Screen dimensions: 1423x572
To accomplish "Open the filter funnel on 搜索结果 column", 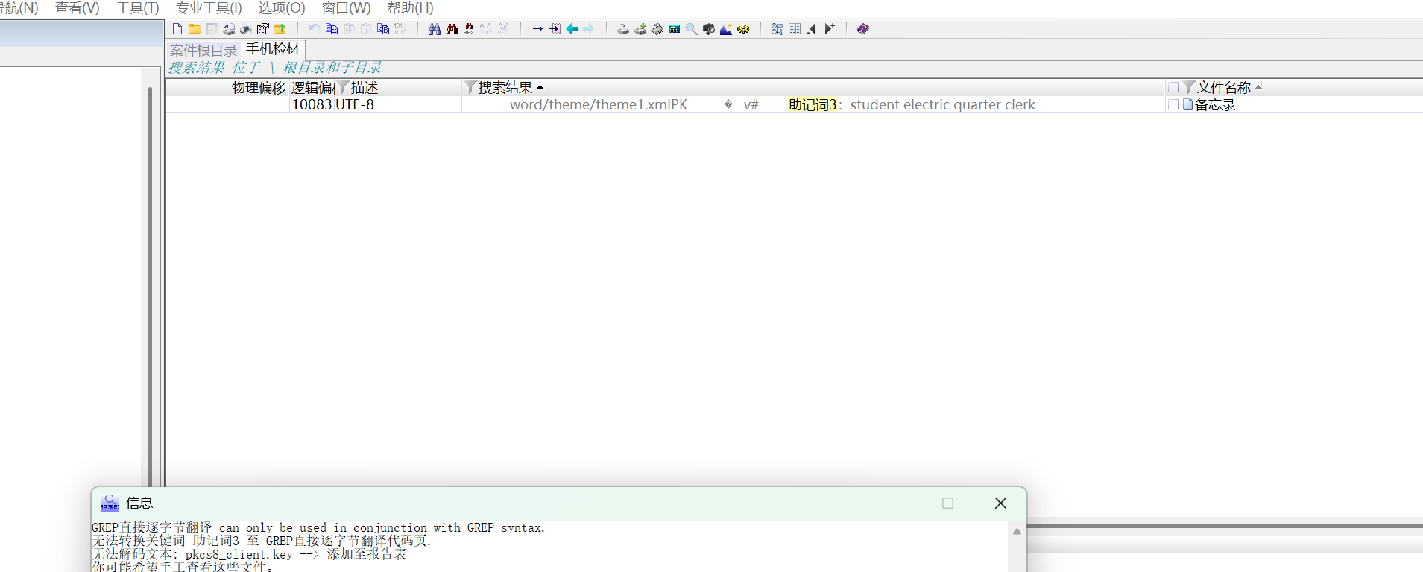I will (x=470, y=88).
